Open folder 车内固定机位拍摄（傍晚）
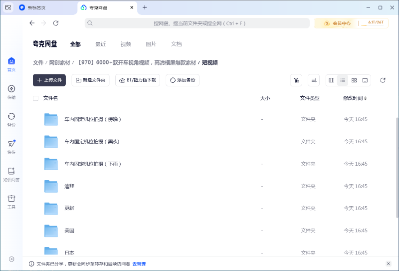Viewport: 399px width, 271px height. pyautogui.click(x=93, y=119)
